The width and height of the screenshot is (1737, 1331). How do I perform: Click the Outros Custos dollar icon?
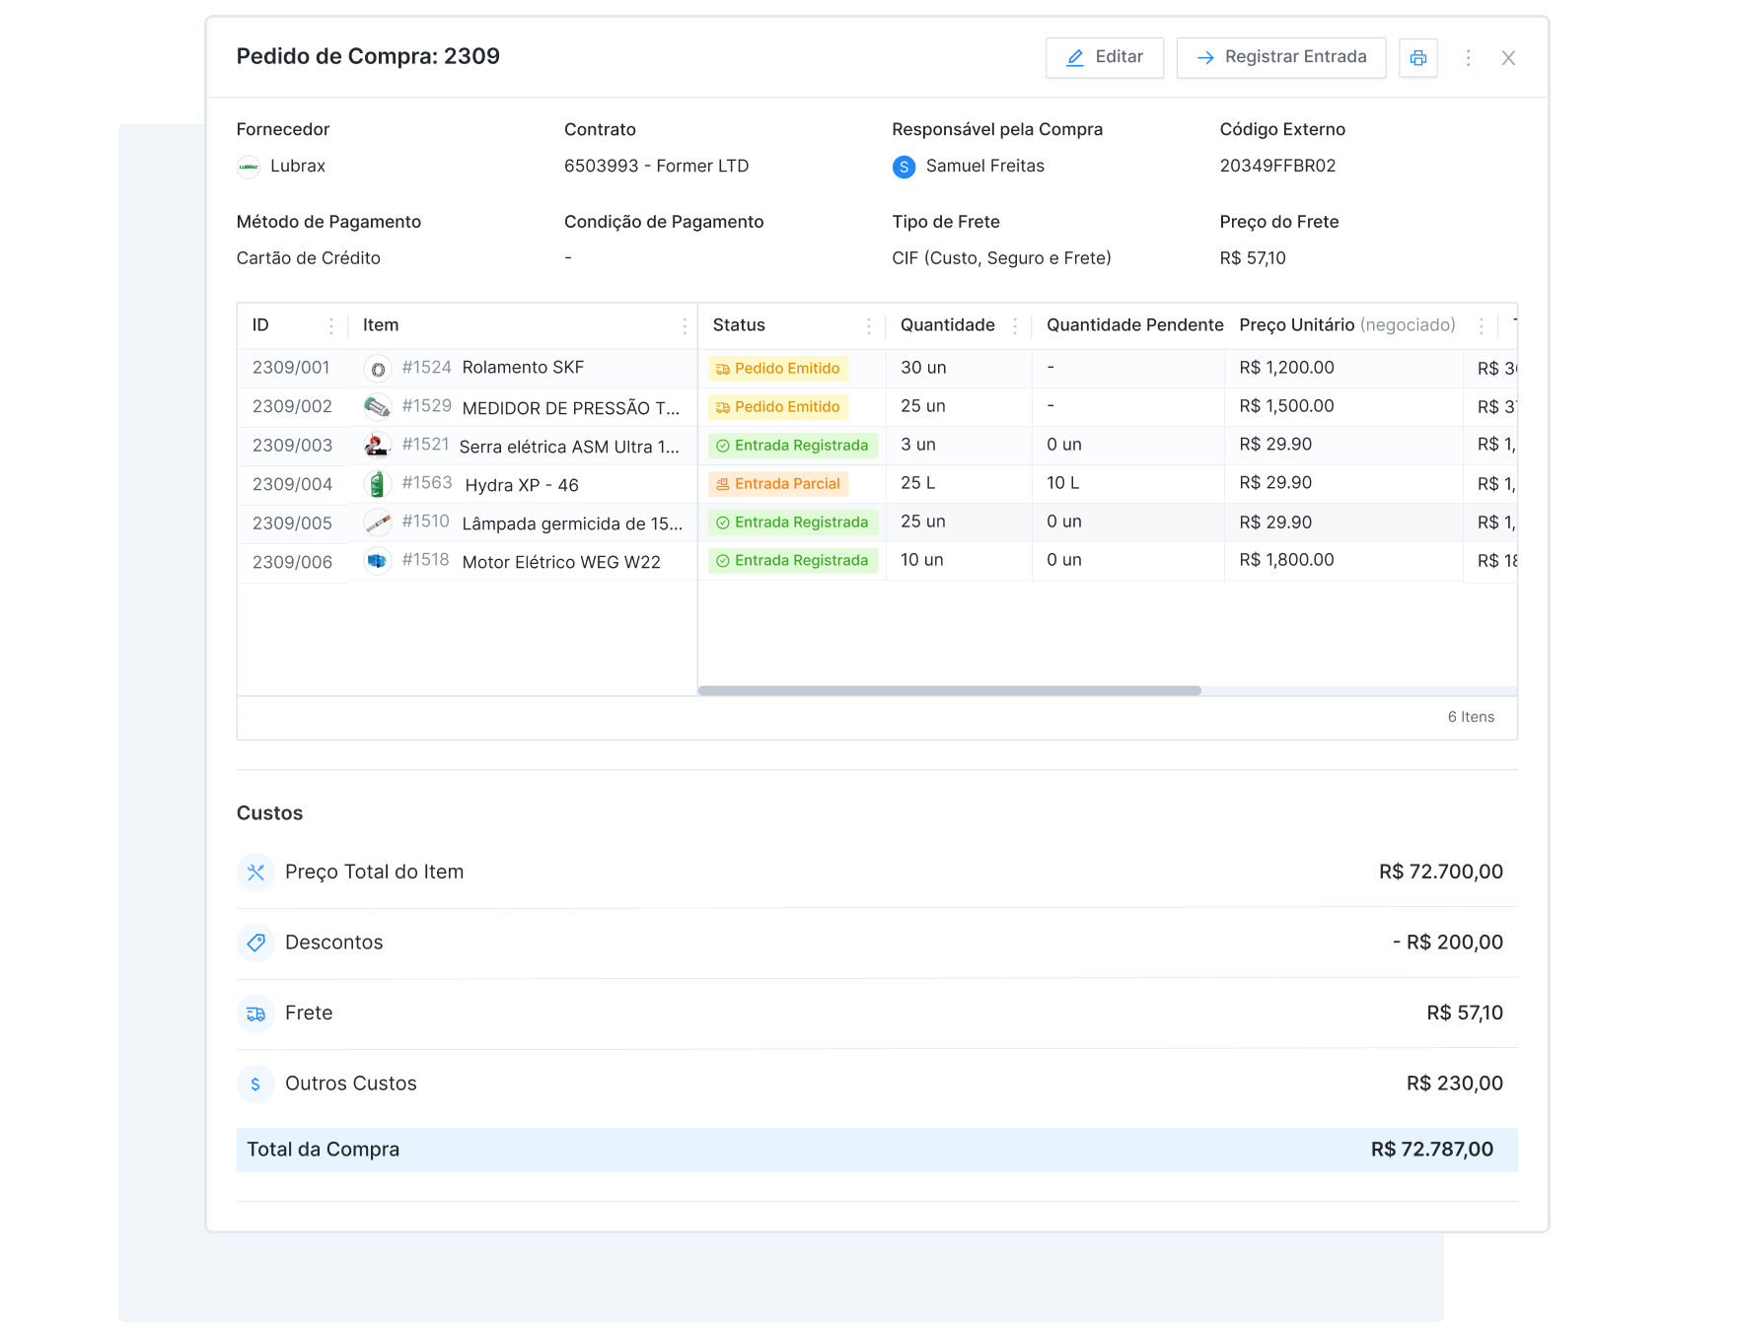255,1084
